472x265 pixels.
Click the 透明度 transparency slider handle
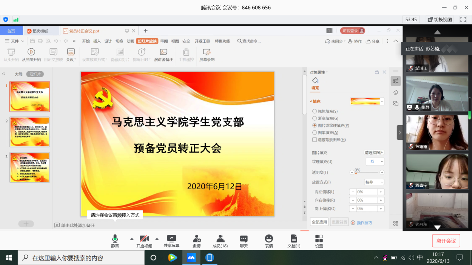[x=356, y=173]
